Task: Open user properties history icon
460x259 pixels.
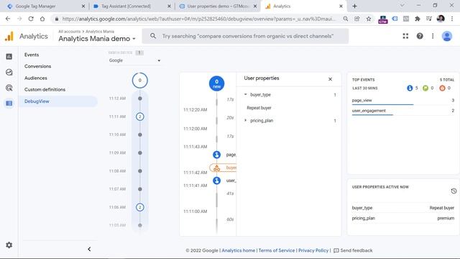Action: point(454,191)
